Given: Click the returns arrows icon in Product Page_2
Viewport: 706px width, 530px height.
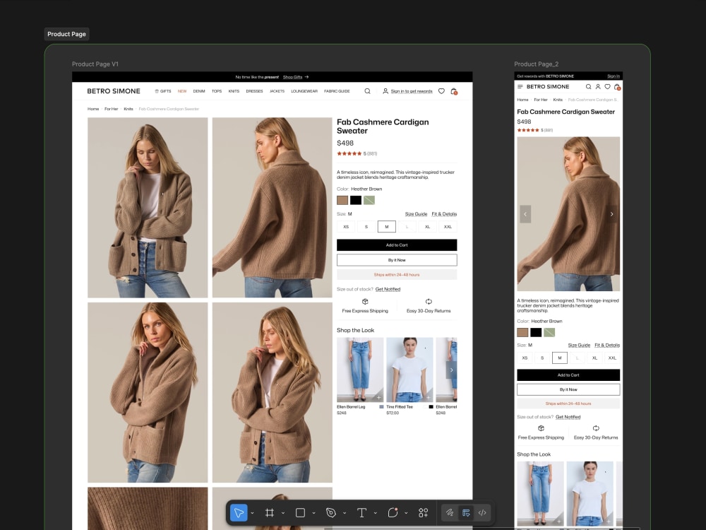Looking at the screenshot, I should click(596, 428).
